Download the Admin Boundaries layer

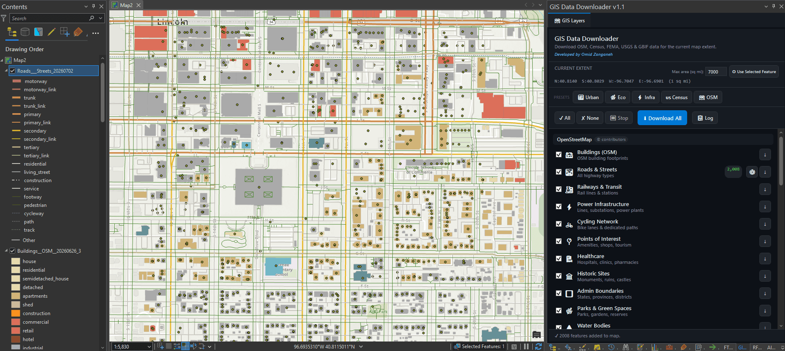pos(765,294)
